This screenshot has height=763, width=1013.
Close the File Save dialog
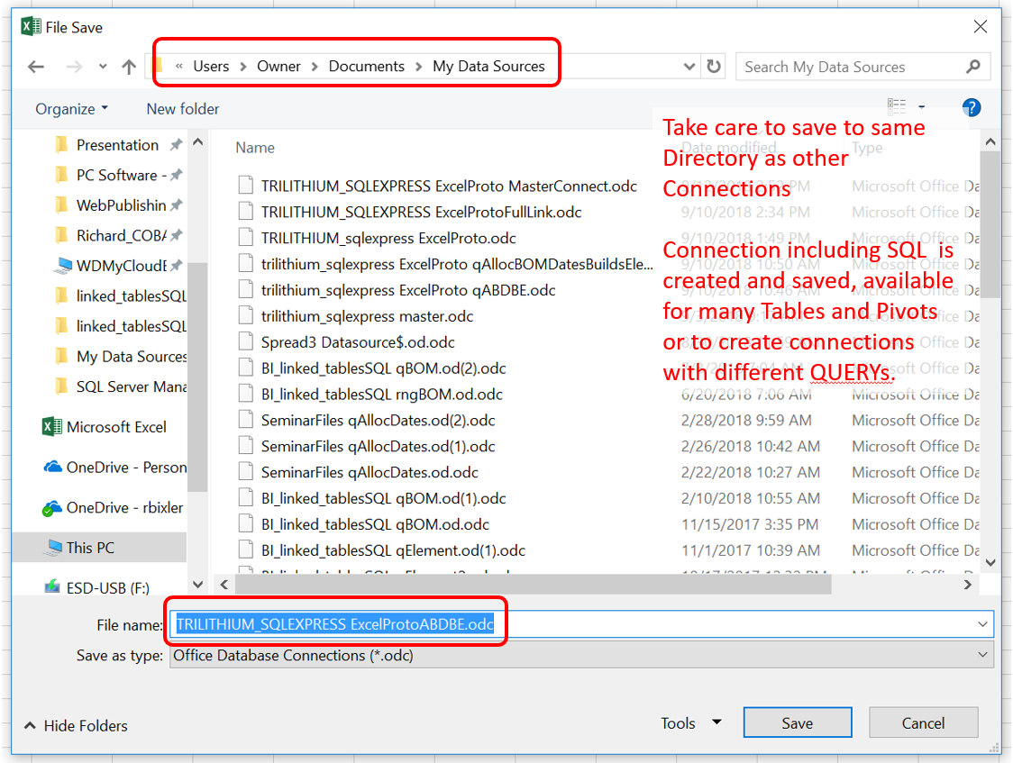coord(980,26)
